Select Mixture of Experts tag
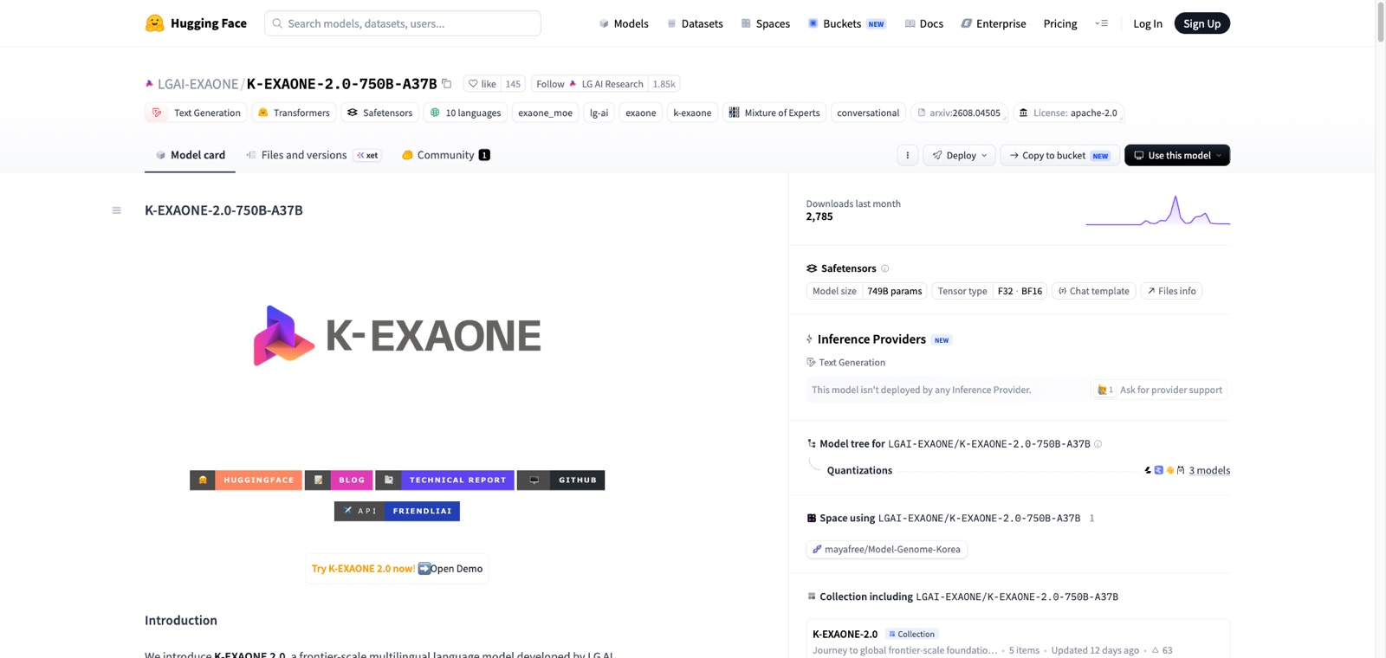 [x=774, y=113]
